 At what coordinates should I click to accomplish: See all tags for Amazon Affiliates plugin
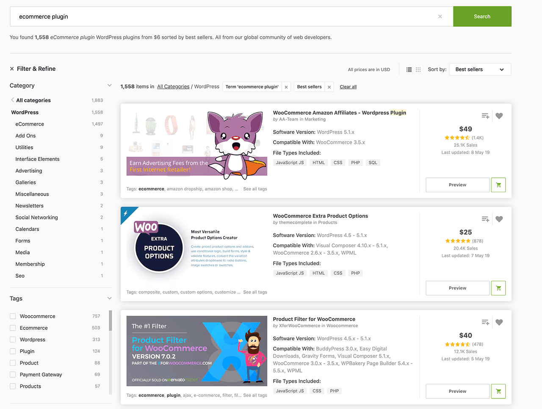255,189
